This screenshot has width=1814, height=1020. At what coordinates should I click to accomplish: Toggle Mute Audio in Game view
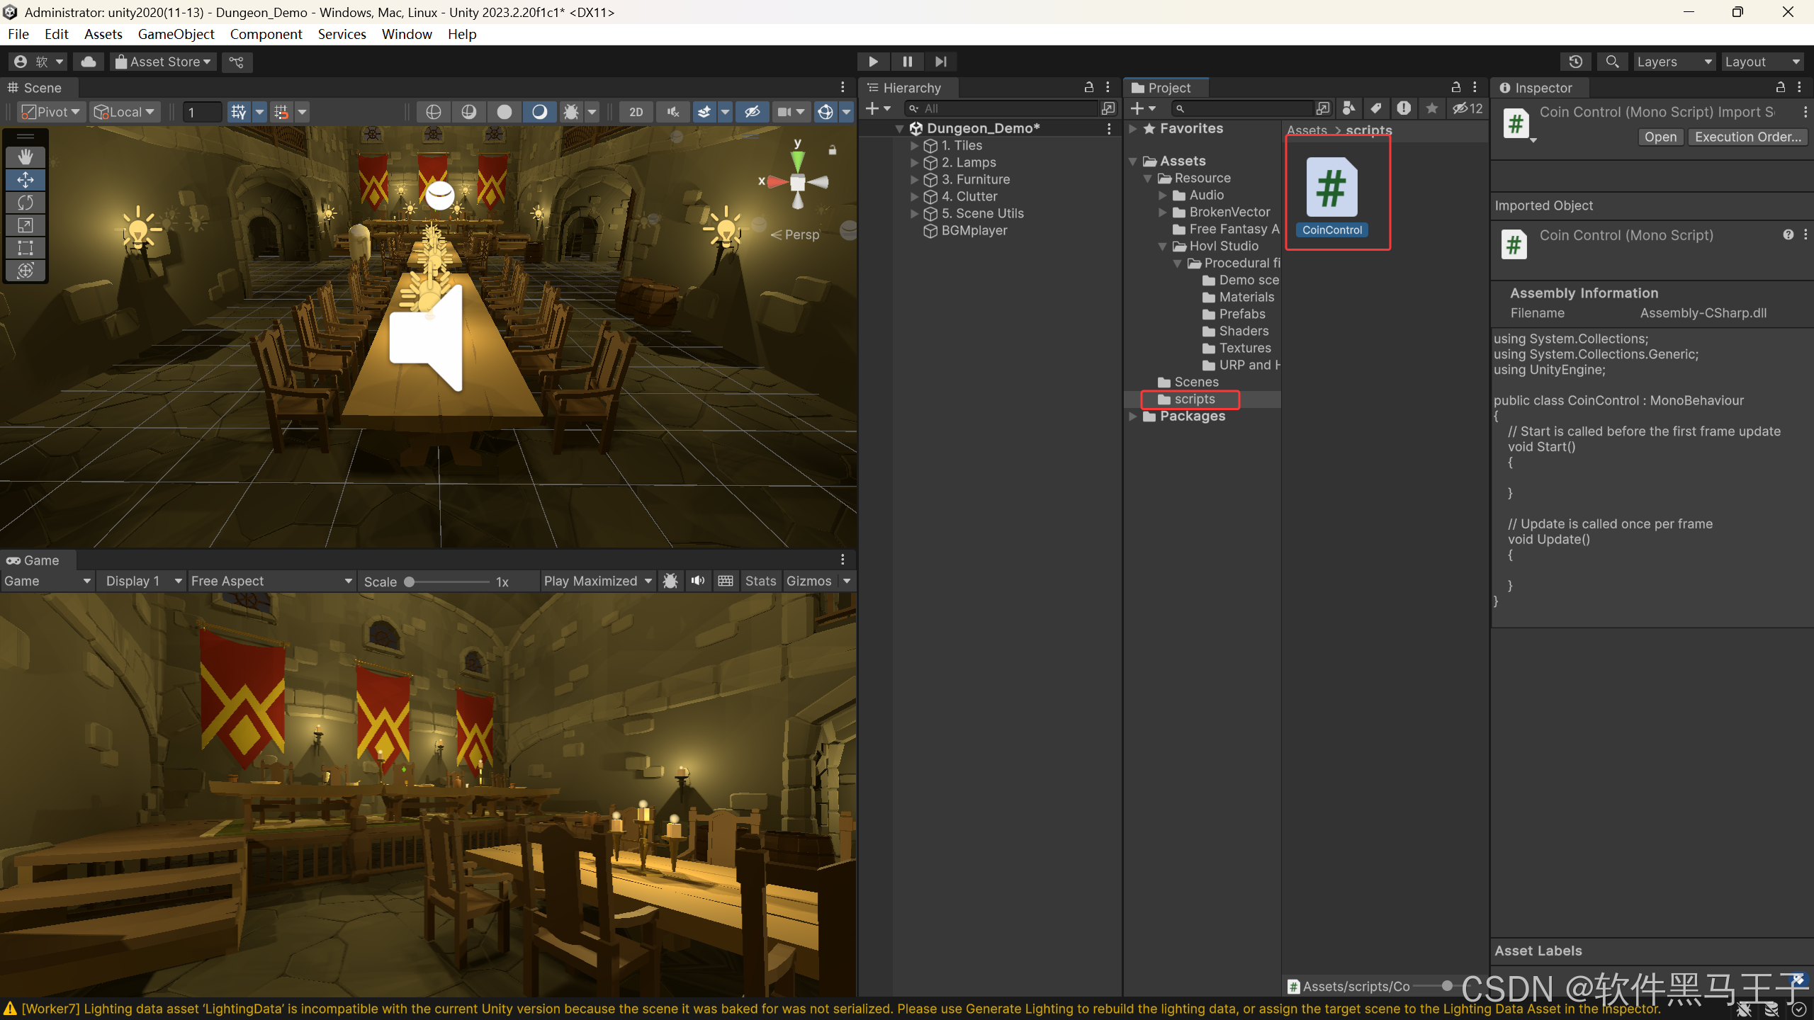click(698, 581)
